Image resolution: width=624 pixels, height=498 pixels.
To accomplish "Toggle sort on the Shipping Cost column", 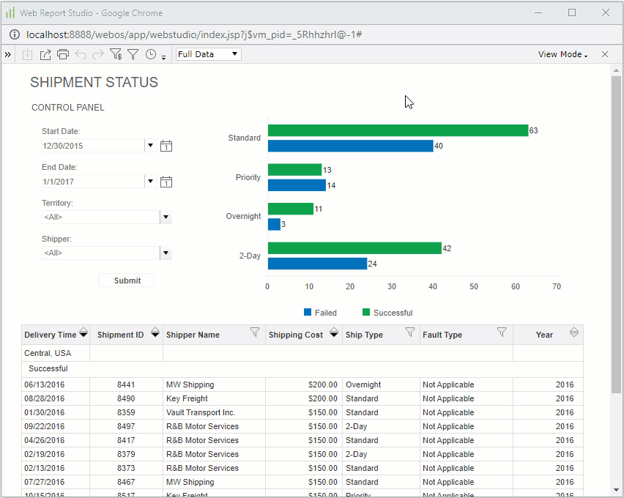I will coord(333,332).
